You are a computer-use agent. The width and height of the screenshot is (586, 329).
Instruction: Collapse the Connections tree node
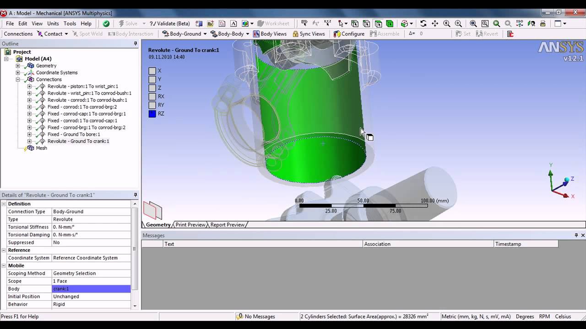pos(18,80)
